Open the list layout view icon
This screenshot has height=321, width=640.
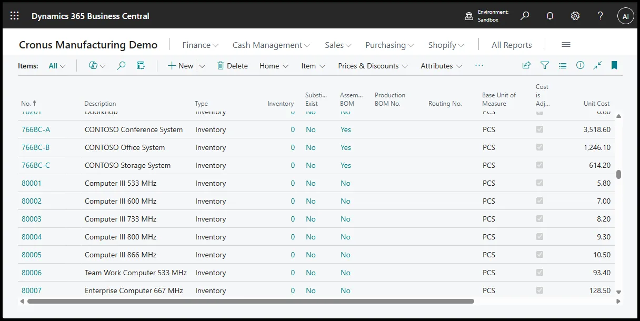click(563, 66)
